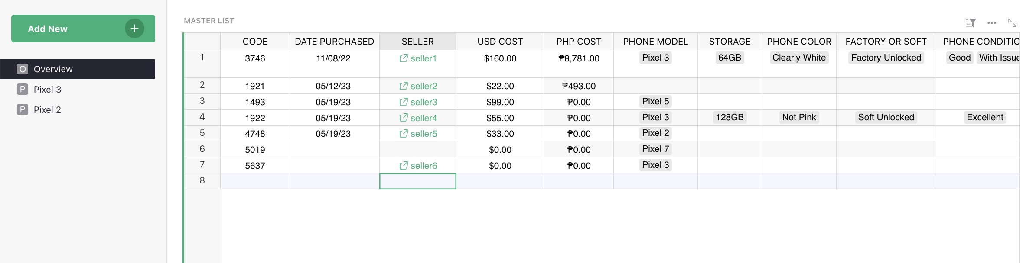Viewport: 1023px width, 263px height.
Task: Click the Good condition tag
Action: point(960,58)
